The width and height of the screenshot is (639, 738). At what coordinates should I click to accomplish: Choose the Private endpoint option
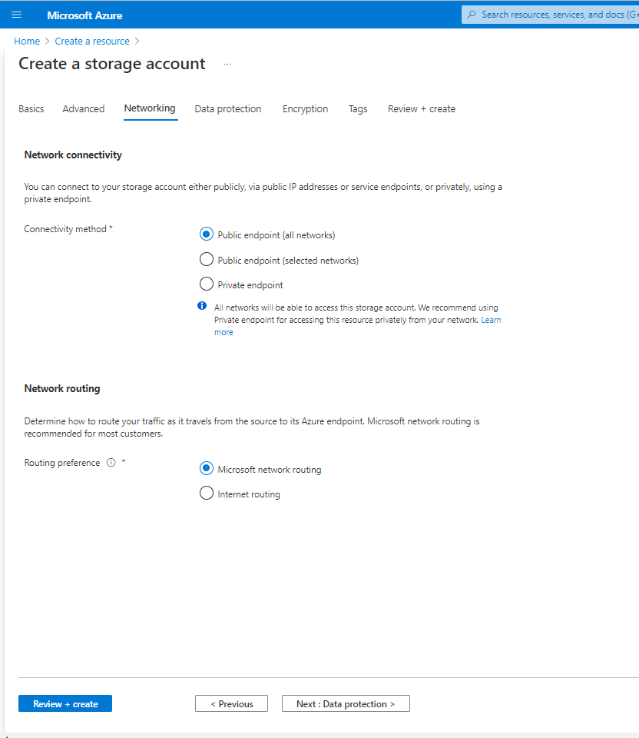pyautogui.click(x=206, y=284)
